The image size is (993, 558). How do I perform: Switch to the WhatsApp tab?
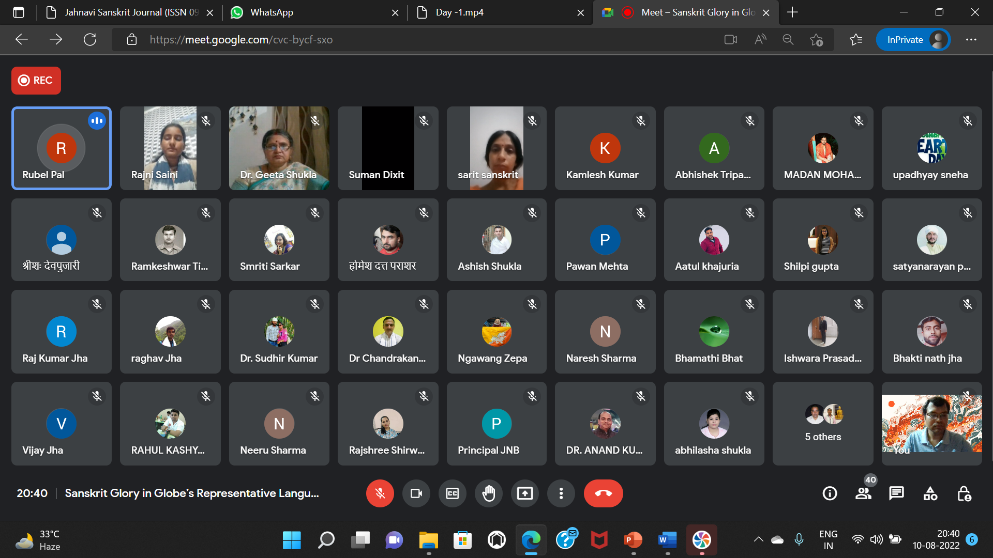(272, 12)
